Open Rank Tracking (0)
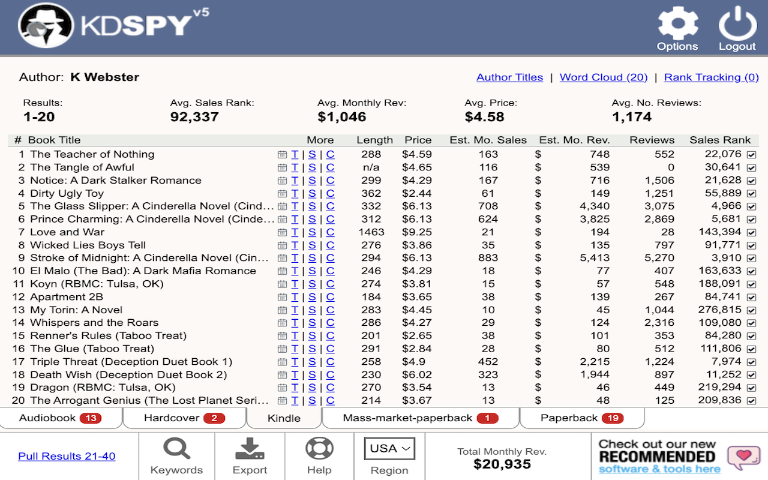768x480 pixels. coord(711,77)
